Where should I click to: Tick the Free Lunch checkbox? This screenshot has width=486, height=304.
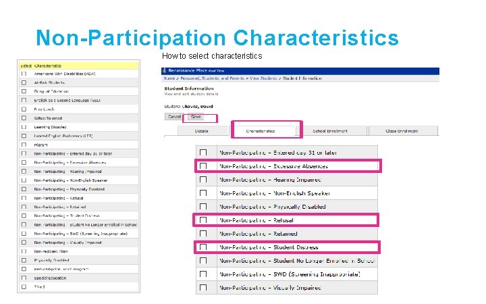pos(24,109)
